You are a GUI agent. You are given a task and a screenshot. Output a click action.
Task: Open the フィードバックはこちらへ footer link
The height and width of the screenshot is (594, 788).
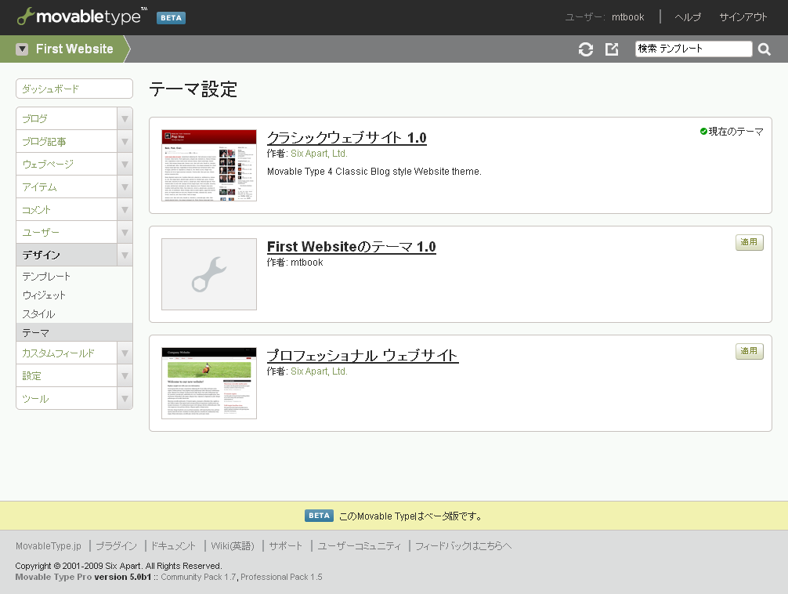pyautogui.click(x=464, y=545)
